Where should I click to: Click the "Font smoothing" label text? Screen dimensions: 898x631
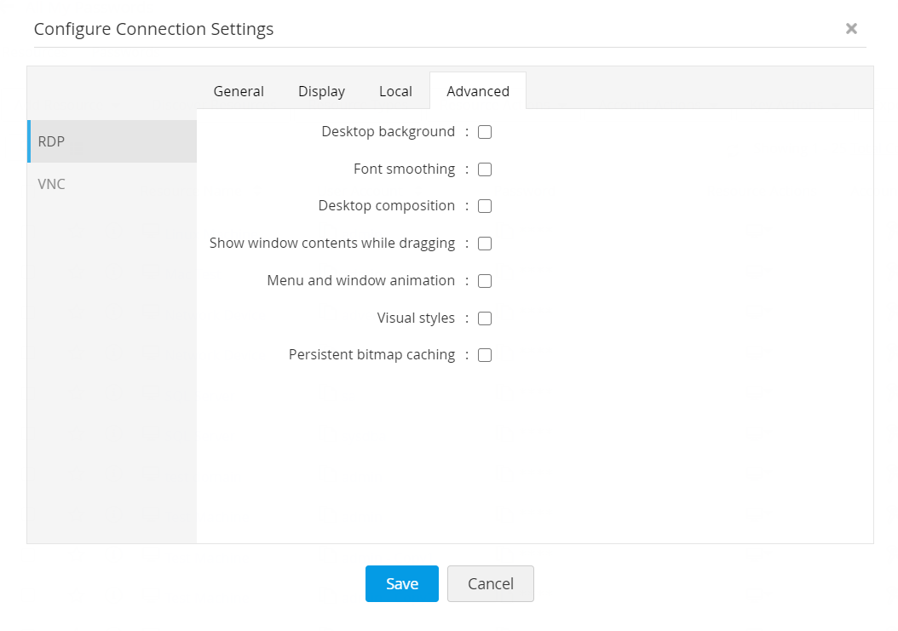point(404,169)
